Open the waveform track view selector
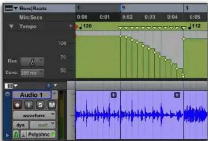 34,115
